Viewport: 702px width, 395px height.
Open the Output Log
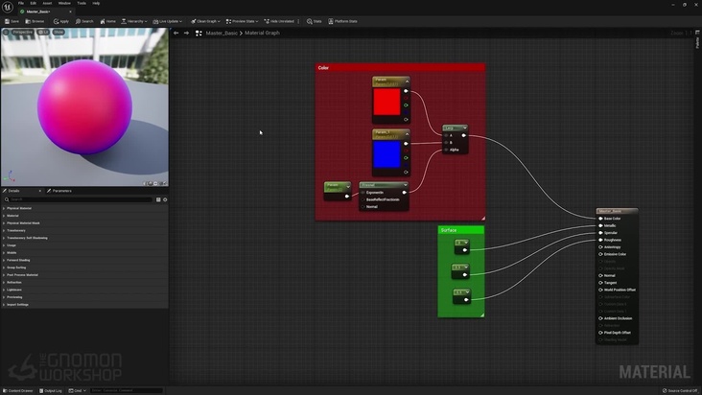click(x=51, y=390)
